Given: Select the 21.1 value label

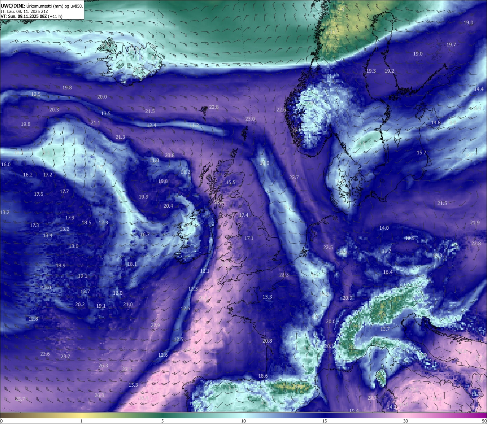Looking at the screenshot, I should (95, 123).
